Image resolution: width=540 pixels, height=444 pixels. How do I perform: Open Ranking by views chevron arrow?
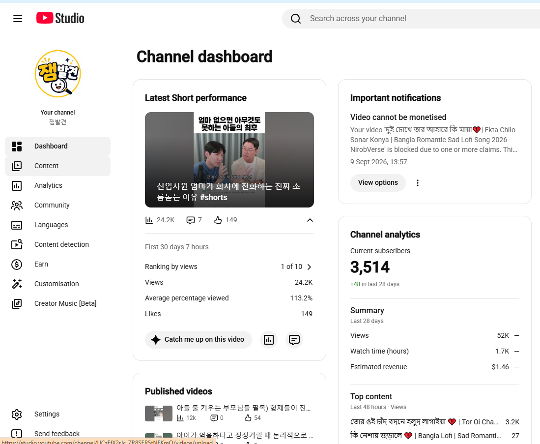309,267
